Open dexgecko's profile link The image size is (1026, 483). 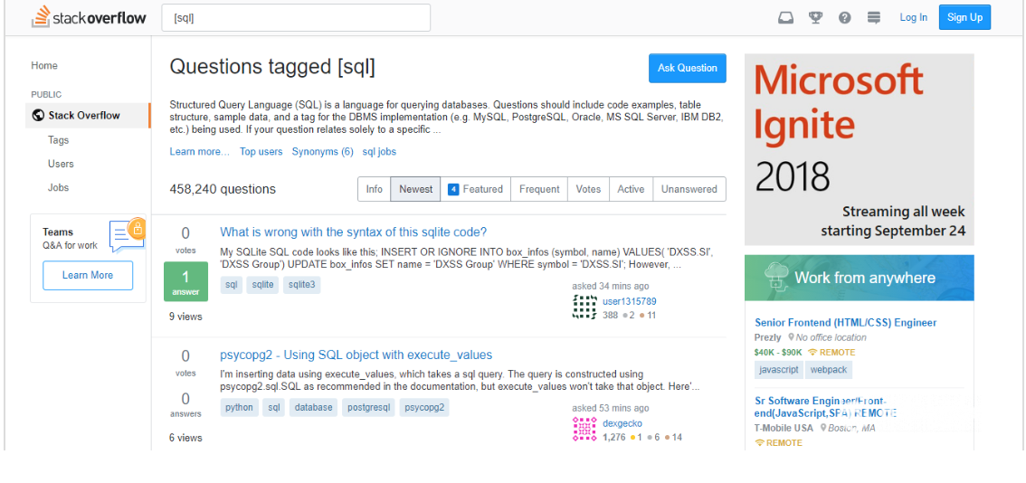pos(622,423)
